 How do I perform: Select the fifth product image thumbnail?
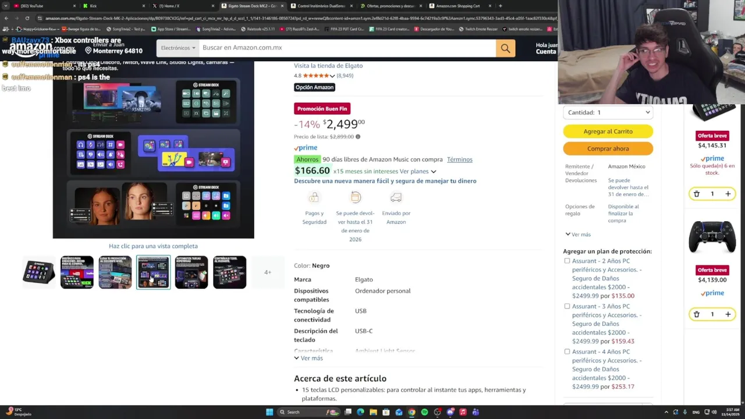coord(191,272)
